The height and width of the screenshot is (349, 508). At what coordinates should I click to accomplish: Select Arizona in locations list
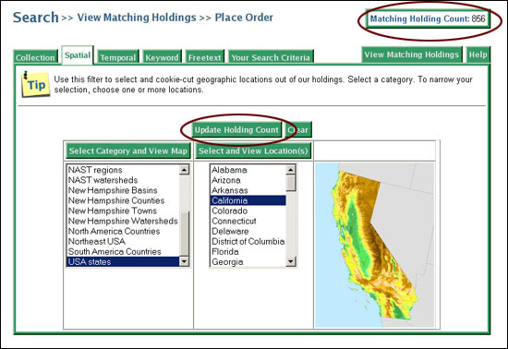[248, 180]
